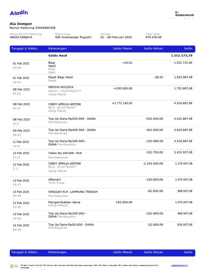Click SINGGAH KUY, LAMPUNG TENGAH
This screenshot has width=205, height=274.
click(x=73, y=192)
